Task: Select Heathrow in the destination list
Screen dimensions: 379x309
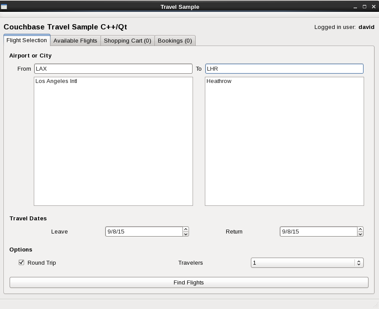Action: [219, 81]
